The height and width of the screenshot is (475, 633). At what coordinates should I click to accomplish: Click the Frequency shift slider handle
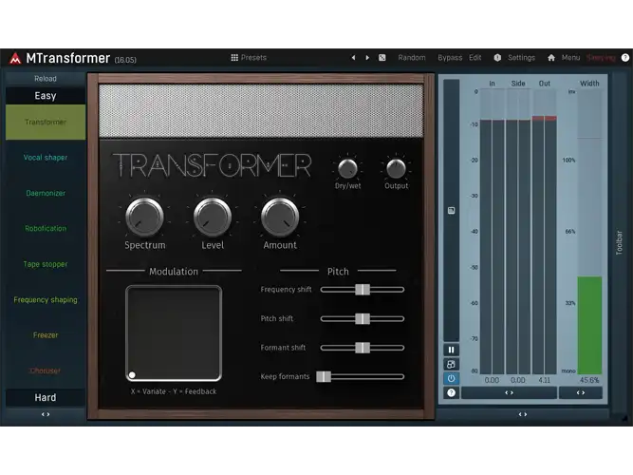tap(363, 290)
